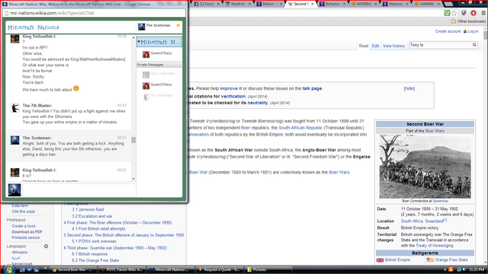The image size is (488, 274).
Task: Open private message with QueenOfSexy
Action: coord(159,85)
